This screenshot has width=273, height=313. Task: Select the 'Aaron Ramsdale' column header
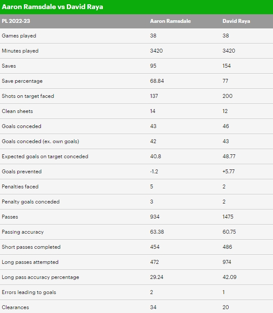(170, 21)
